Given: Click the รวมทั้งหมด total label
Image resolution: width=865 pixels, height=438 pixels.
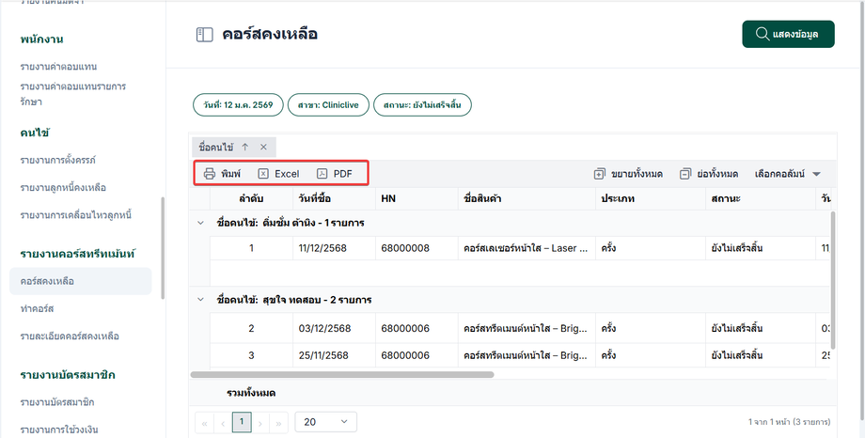Looking at the screenshot, I should tap(251, 393).
